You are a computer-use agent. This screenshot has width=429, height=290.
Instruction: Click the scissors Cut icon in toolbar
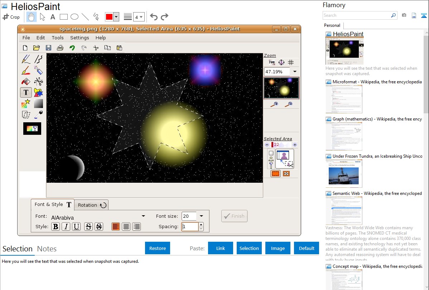coord(96,48)
